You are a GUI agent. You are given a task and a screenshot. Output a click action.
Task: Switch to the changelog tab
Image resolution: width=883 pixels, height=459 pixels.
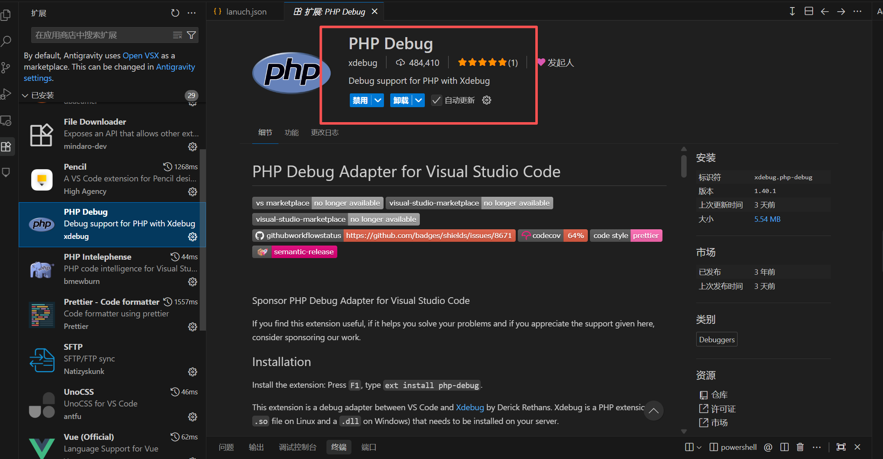tap(324, 133)
